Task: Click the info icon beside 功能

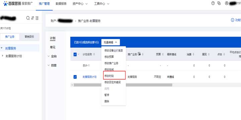Action: pyautogui.click(x=233, y=20)
